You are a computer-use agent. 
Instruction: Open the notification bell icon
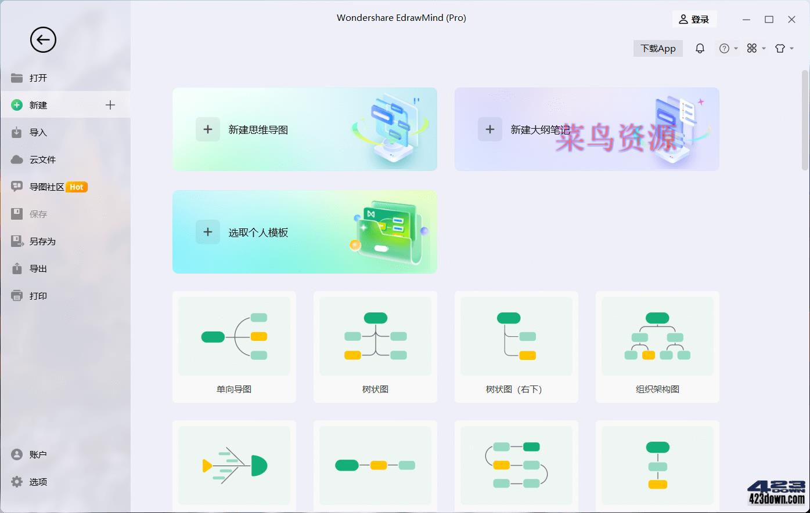pyautogui.click(x=700, y=48)
